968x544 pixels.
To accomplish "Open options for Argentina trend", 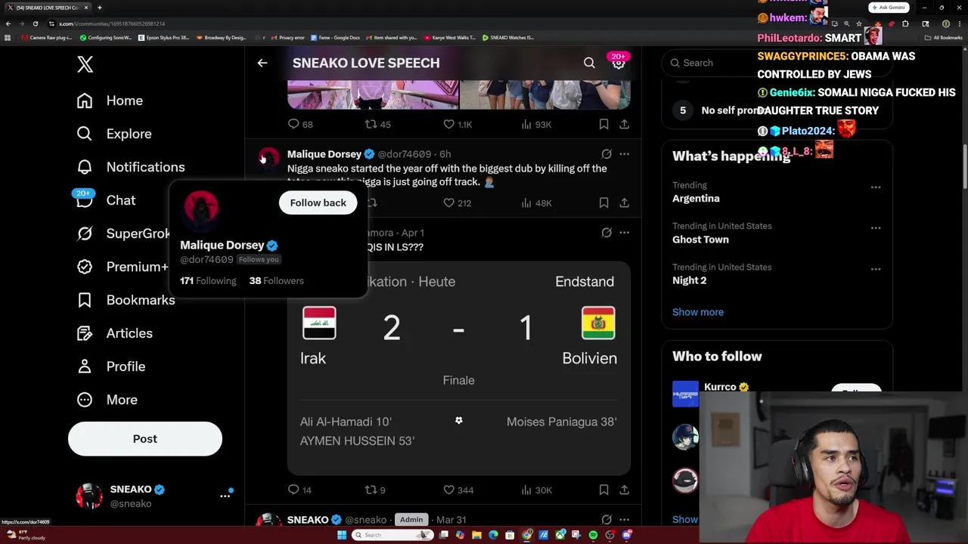I will click(x=875, y=187).
